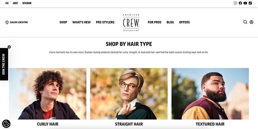Open the user account icon
Screen dimensions: 258x129
pyautogui.click(x=251, y=22)
